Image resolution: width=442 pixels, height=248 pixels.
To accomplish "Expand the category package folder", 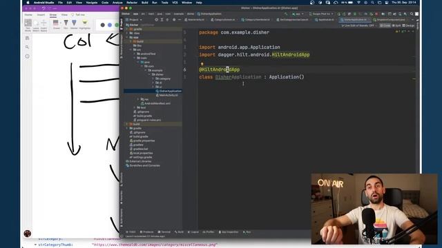I will 153,79.
